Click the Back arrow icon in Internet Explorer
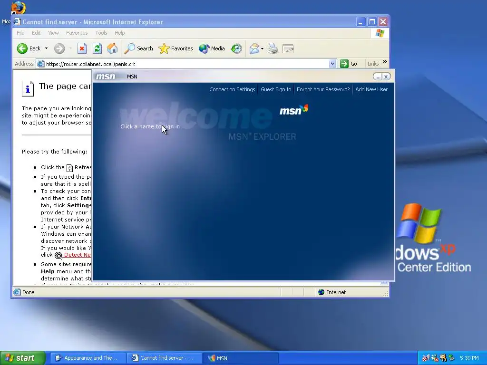 pyautogui.click(x=22, y=48)
